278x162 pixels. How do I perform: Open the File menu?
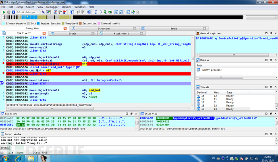pyautogui.click(x=3, y=7)
